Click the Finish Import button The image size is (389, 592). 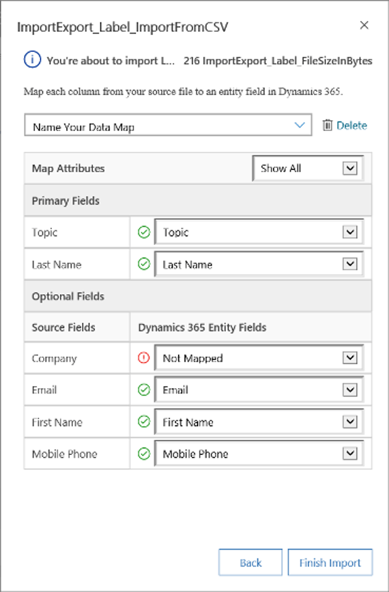(x=330, y=562)
